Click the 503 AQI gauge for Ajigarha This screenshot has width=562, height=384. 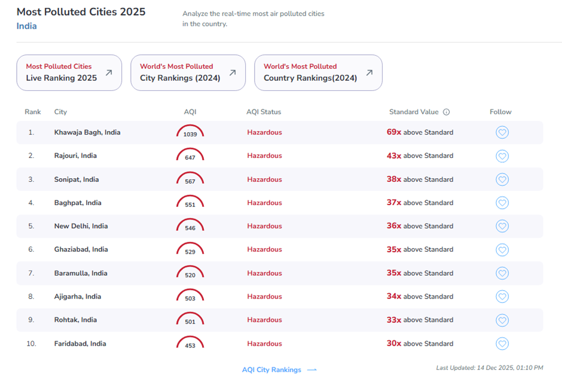click(x=190, y=297)
